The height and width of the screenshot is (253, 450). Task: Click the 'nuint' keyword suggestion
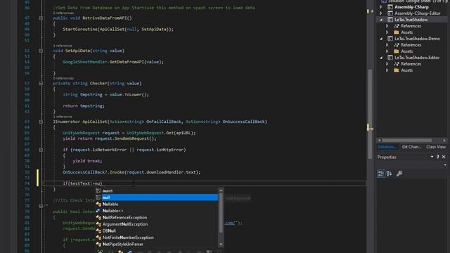[x=108, y=190]
